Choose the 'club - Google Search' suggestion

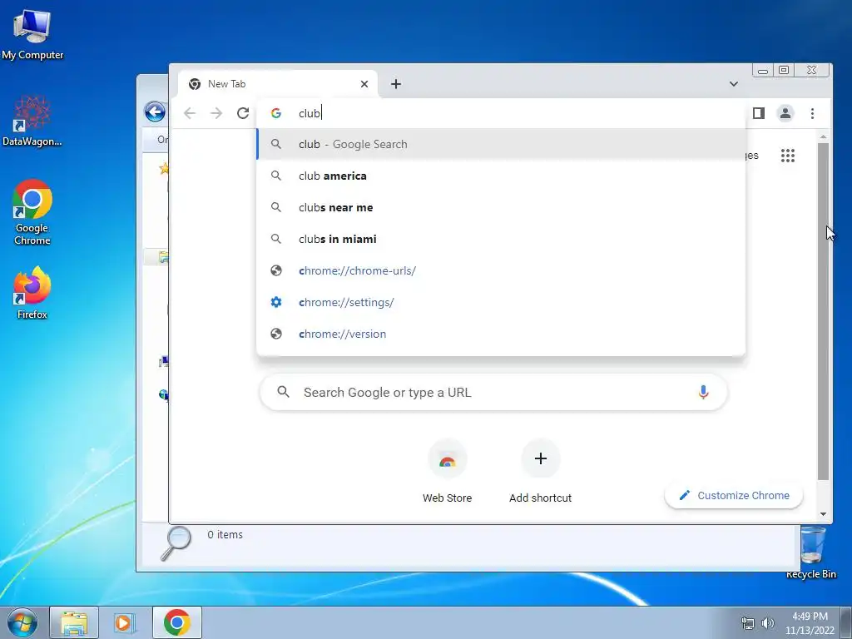(x=501, y=144)
